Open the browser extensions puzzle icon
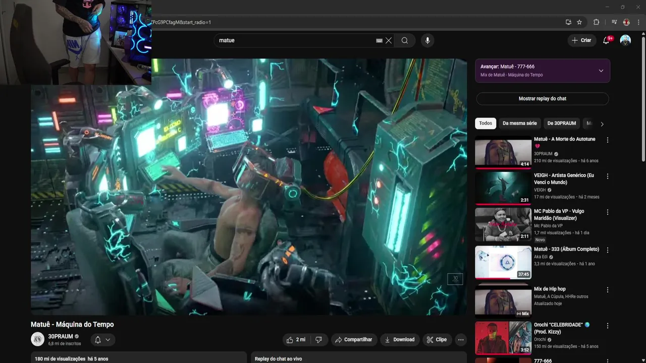 [596, 22]
